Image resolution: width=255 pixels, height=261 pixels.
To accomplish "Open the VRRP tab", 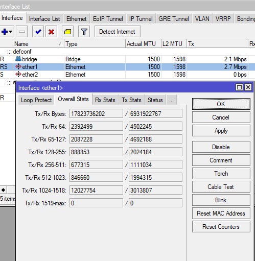I will tap(223, 19).
